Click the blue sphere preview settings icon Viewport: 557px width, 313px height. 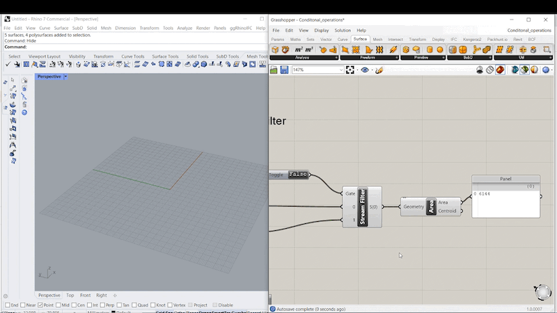pos(546,70)
